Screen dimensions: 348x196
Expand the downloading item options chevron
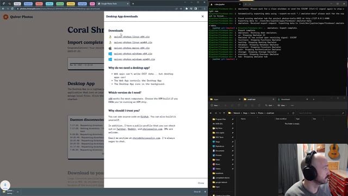click(x=18, y=192)
